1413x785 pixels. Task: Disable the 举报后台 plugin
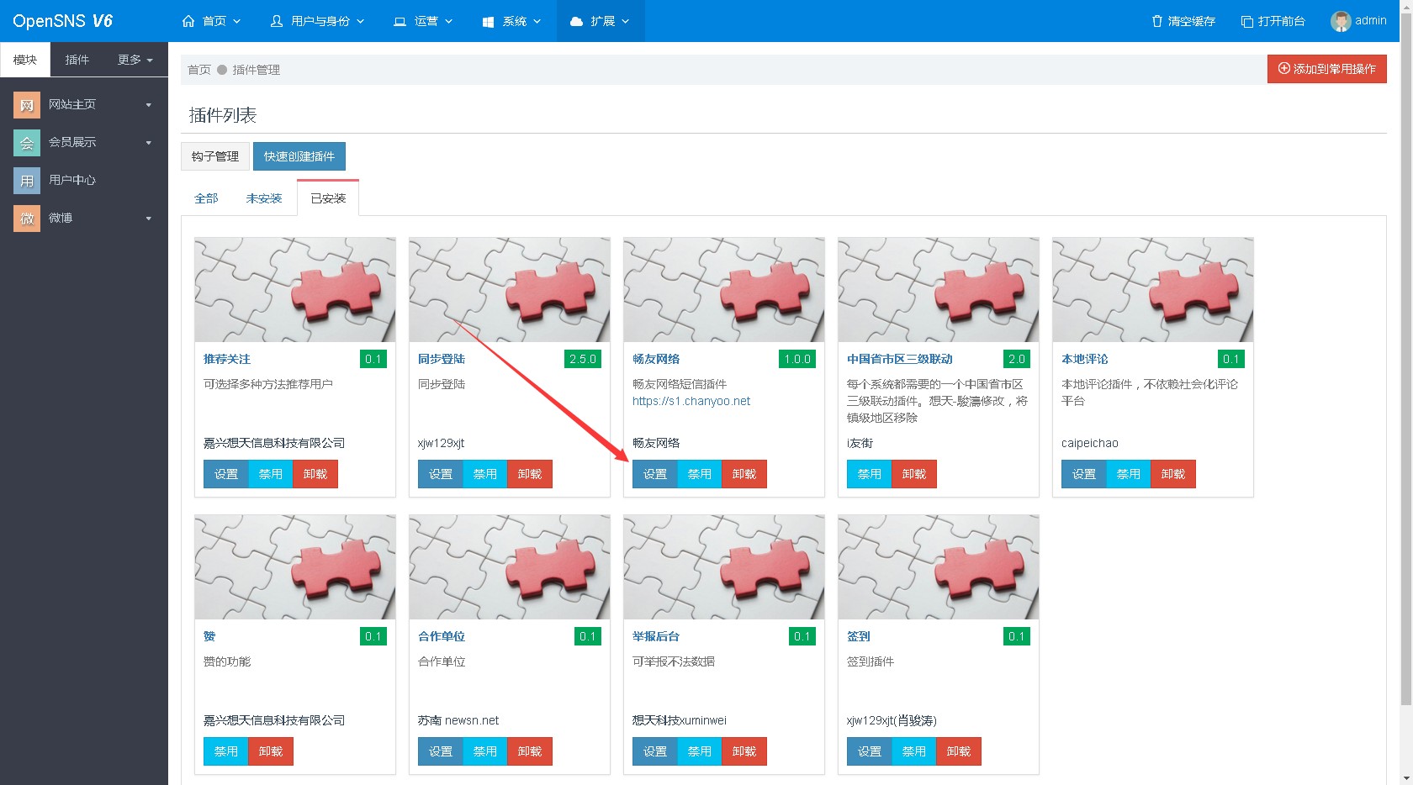coord(700,751)
